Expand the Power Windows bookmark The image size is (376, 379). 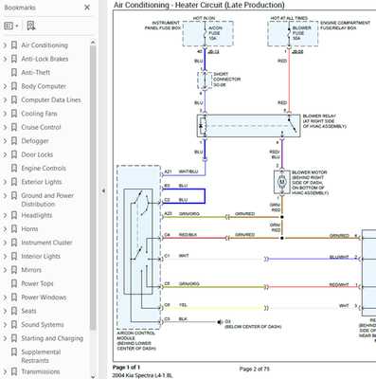(x=5, y=298)
